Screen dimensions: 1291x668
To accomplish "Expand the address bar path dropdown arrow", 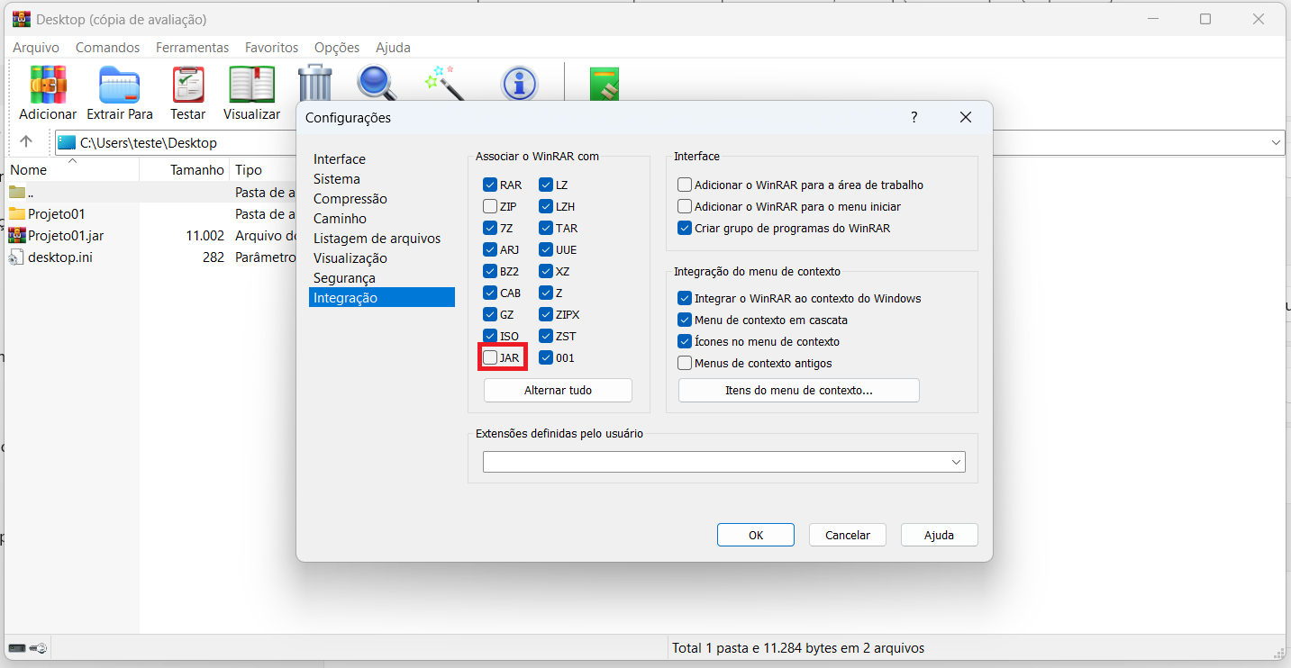I will tap(1277, 142).
